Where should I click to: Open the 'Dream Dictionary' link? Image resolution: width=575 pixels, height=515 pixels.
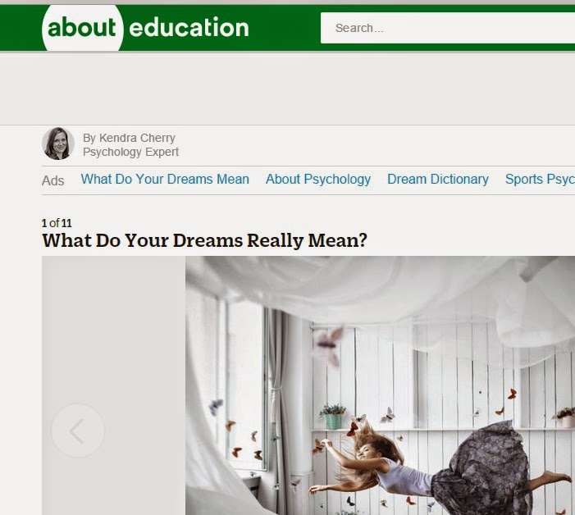pos(438,180)
